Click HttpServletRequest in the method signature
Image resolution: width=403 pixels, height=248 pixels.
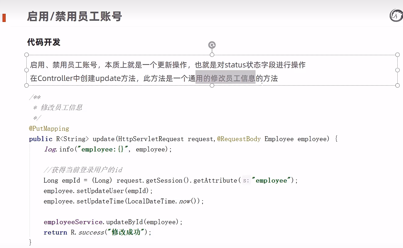pos(151,139)
